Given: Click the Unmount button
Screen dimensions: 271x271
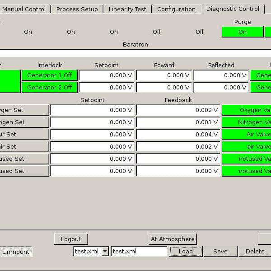Looking at the screenshot, I should [16, 252].
